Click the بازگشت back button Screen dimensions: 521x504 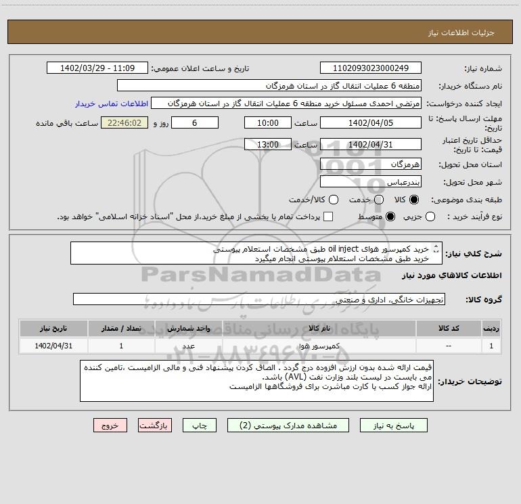155,426
